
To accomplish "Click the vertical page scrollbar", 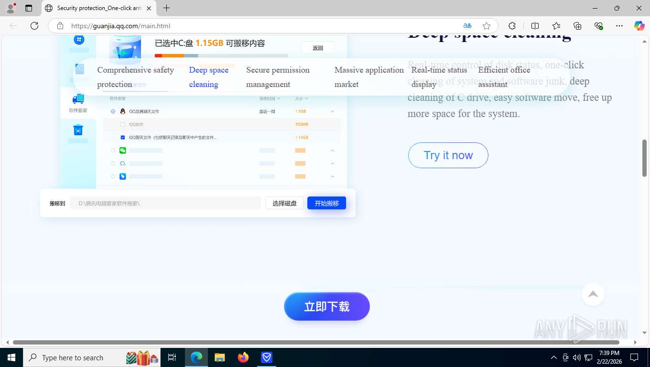I will pos(644,158).
